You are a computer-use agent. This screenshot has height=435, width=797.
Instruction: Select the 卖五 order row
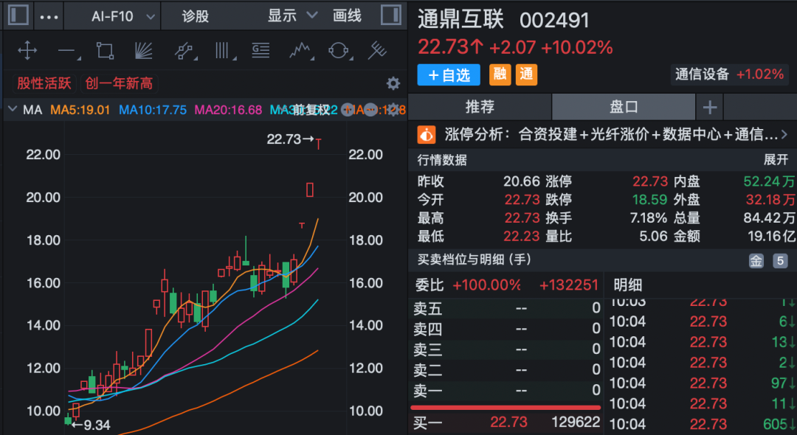click(507, 309)
